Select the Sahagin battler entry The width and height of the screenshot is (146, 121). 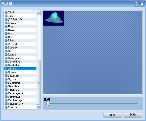coord(20,58)
